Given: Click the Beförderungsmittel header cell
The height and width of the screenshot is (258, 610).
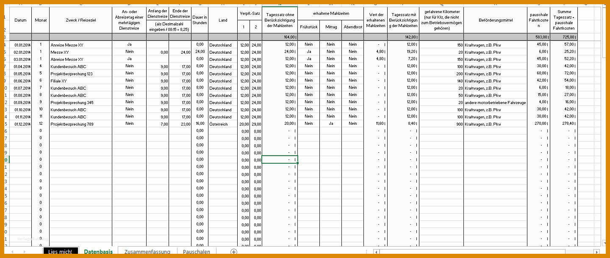Looking at the screenshot, I should click(495, 20).
